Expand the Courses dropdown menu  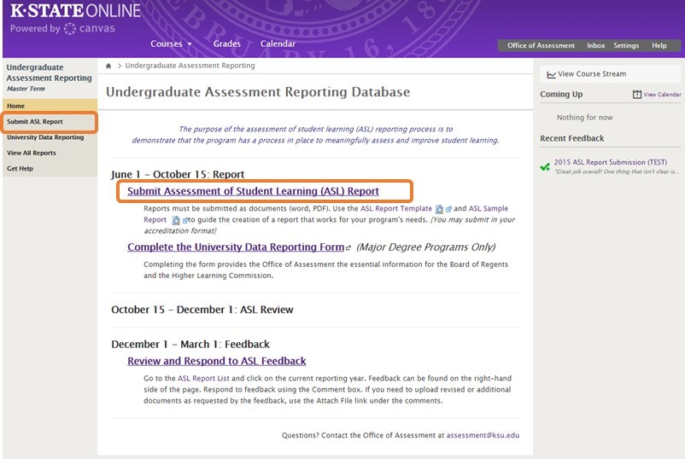click(171, 44)
